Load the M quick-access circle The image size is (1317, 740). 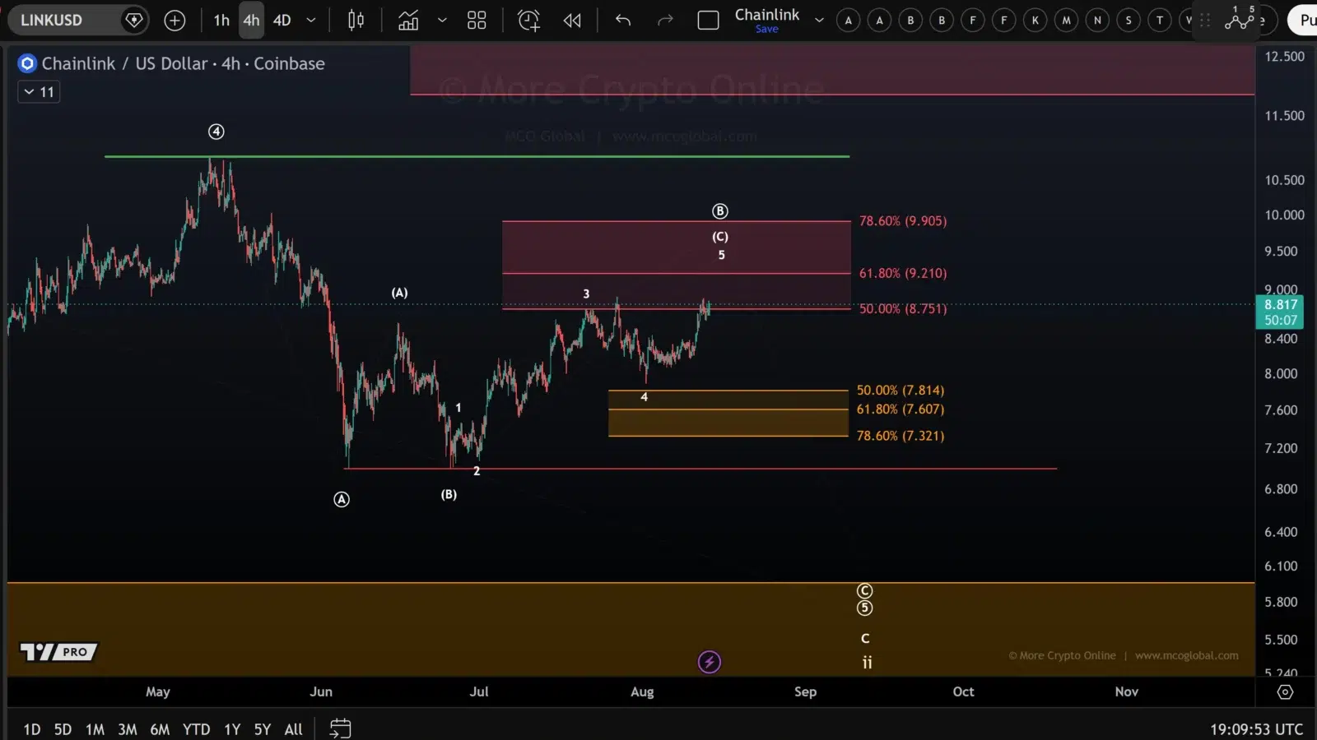click(x=1066, y=21)
